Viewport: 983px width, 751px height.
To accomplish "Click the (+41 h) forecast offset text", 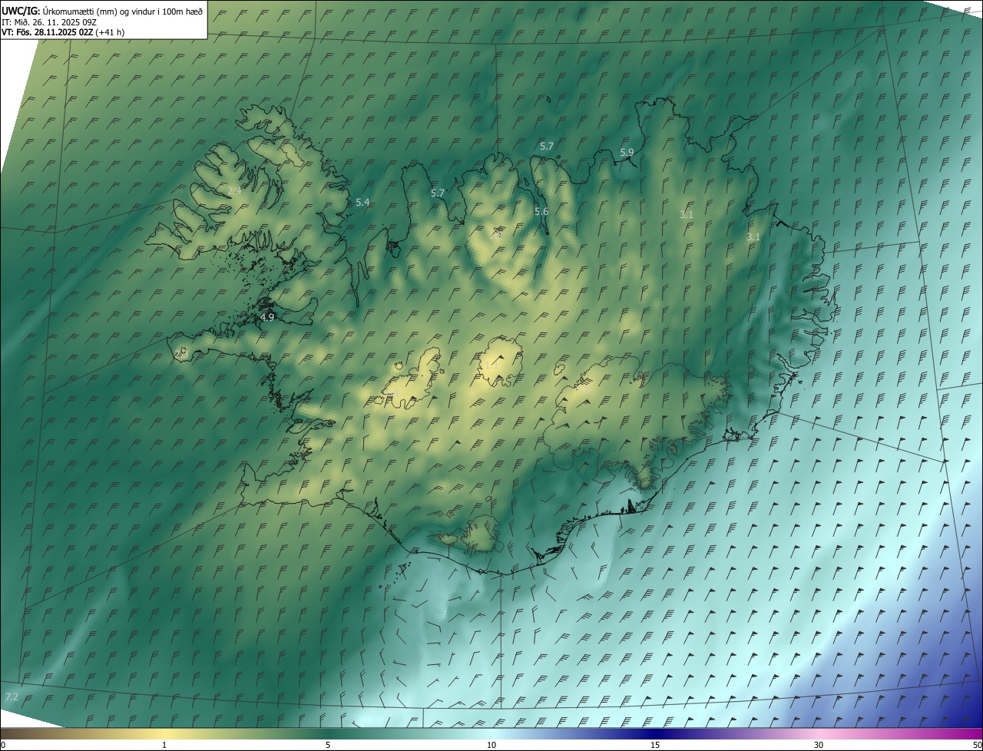I will coord(110,32).
